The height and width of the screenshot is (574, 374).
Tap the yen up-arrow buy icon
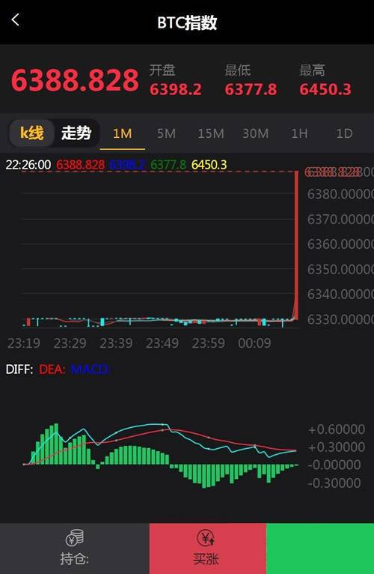tap(206, 538)
